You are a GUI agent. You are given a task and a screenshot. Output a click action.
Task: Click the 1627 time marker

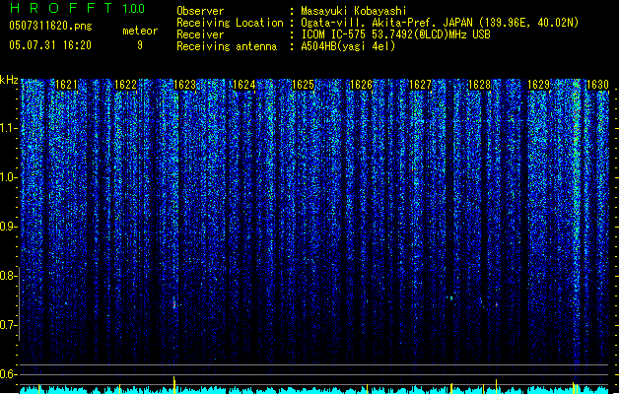(x=420, y=85)
